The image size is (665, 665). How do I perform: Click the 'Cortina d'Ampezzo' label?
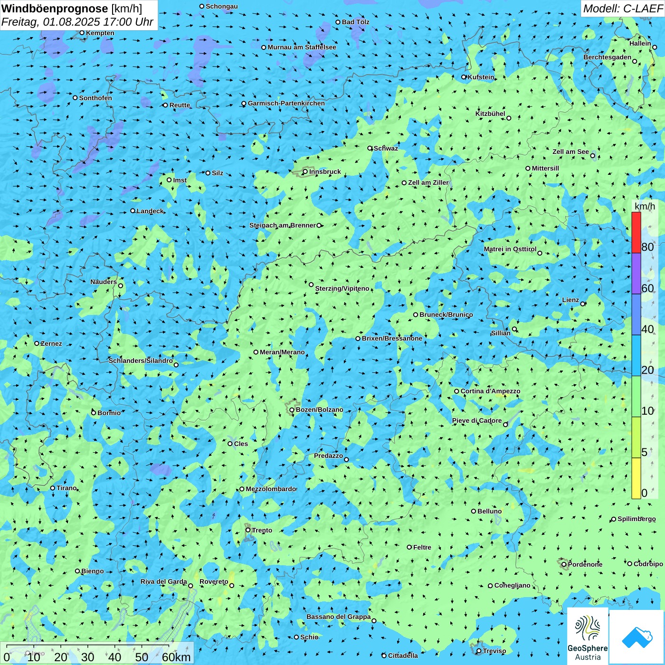click(490, 391)
